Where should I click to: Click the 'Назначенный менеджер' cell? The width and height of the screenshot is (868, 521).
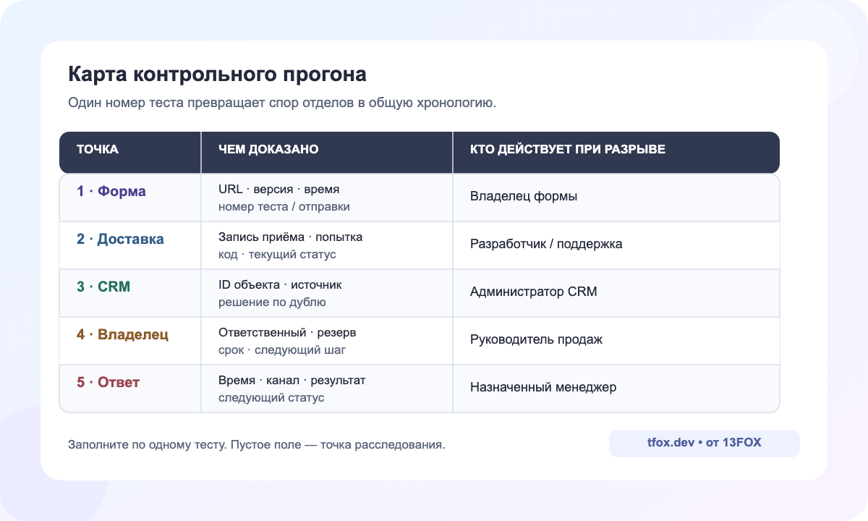(x=616, y=388)
